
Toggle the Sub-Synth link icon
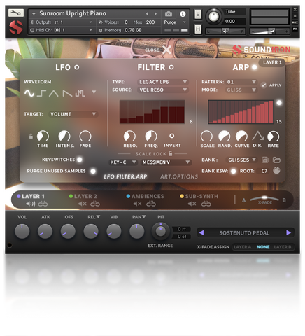click(x=206, y=204)
